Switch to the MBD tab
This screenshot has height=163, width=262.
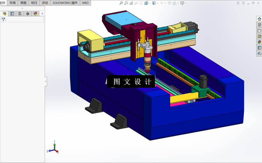[85, 3]
